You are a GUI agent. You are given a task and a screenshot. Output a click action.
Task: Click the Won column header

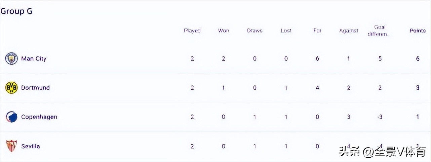click(224, 30)
